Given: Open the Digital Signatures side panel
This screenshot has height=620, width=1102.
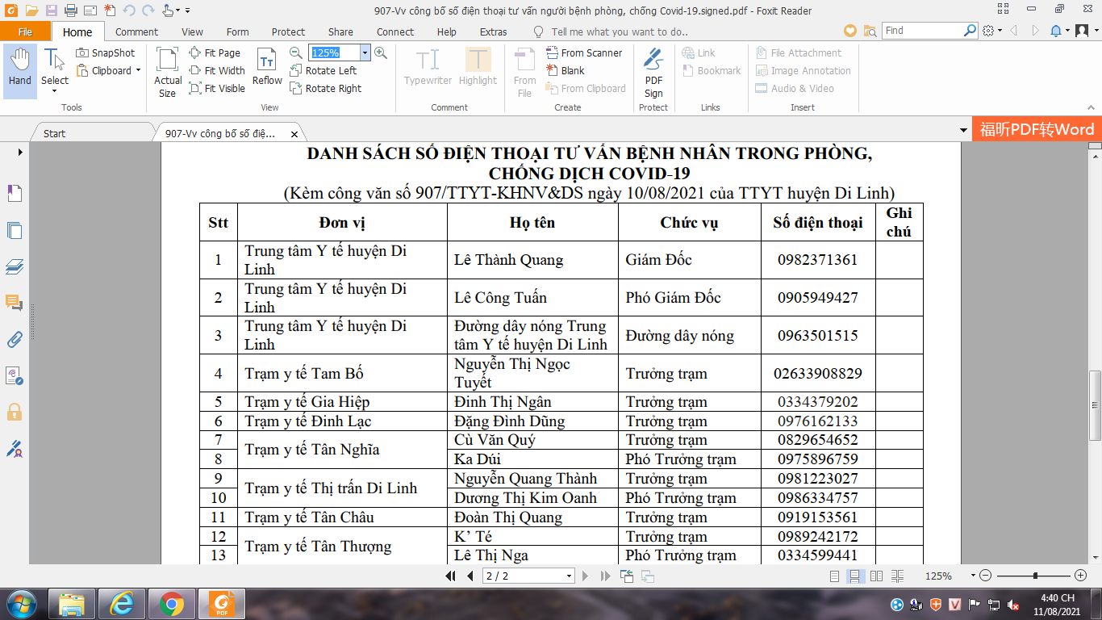Looking at the screenshot, I should tap(15, 448).
